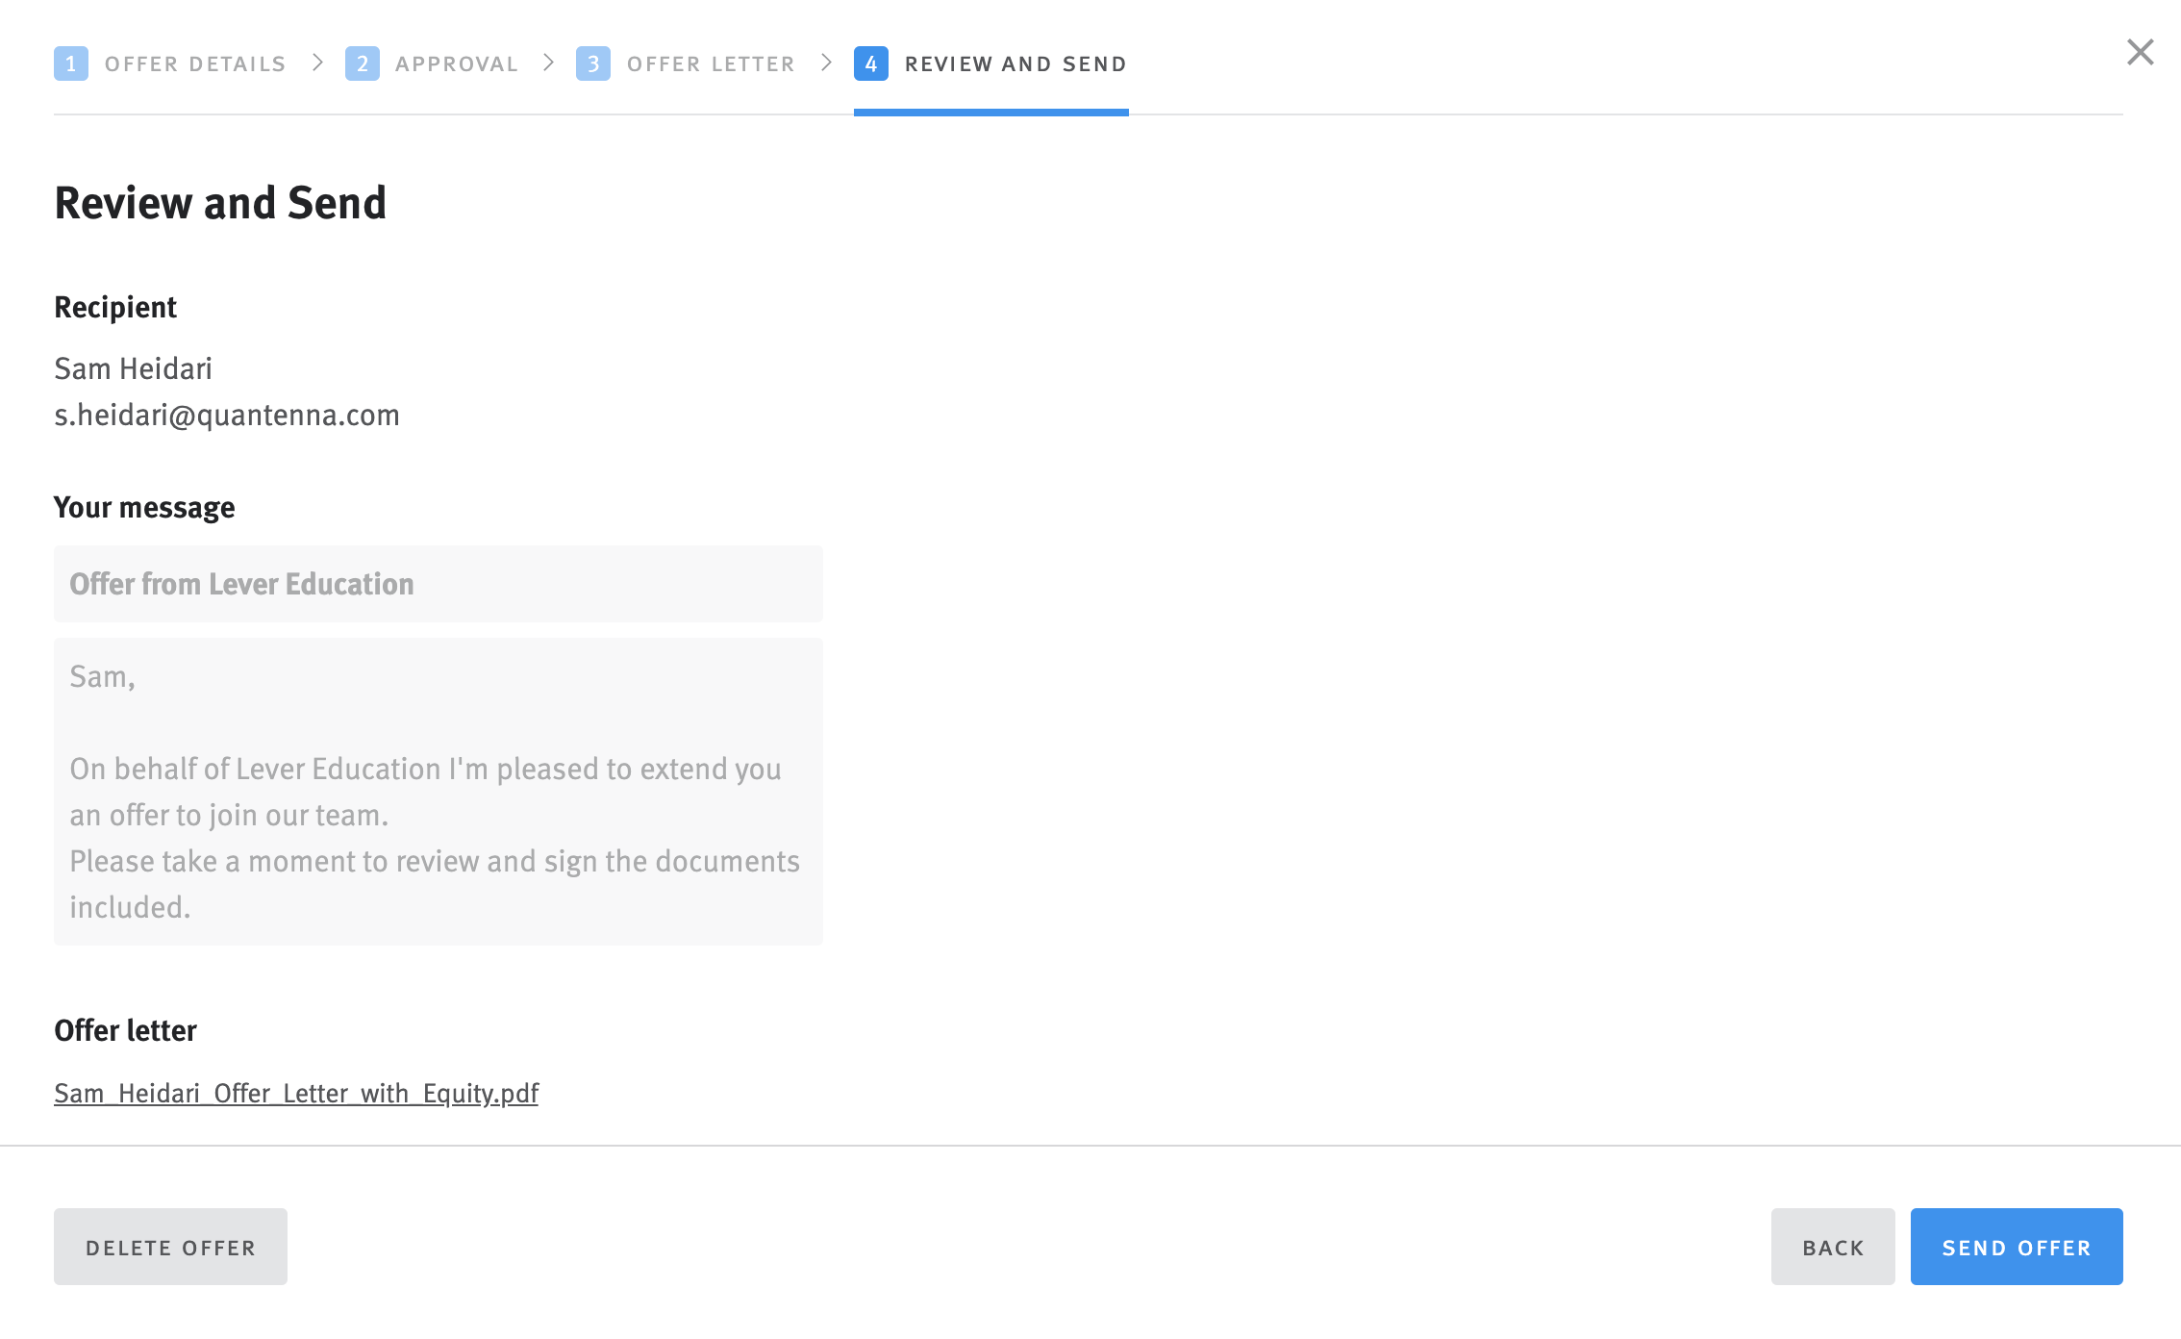Click the subject line reading Offer from Lever Education

[439, 583]
